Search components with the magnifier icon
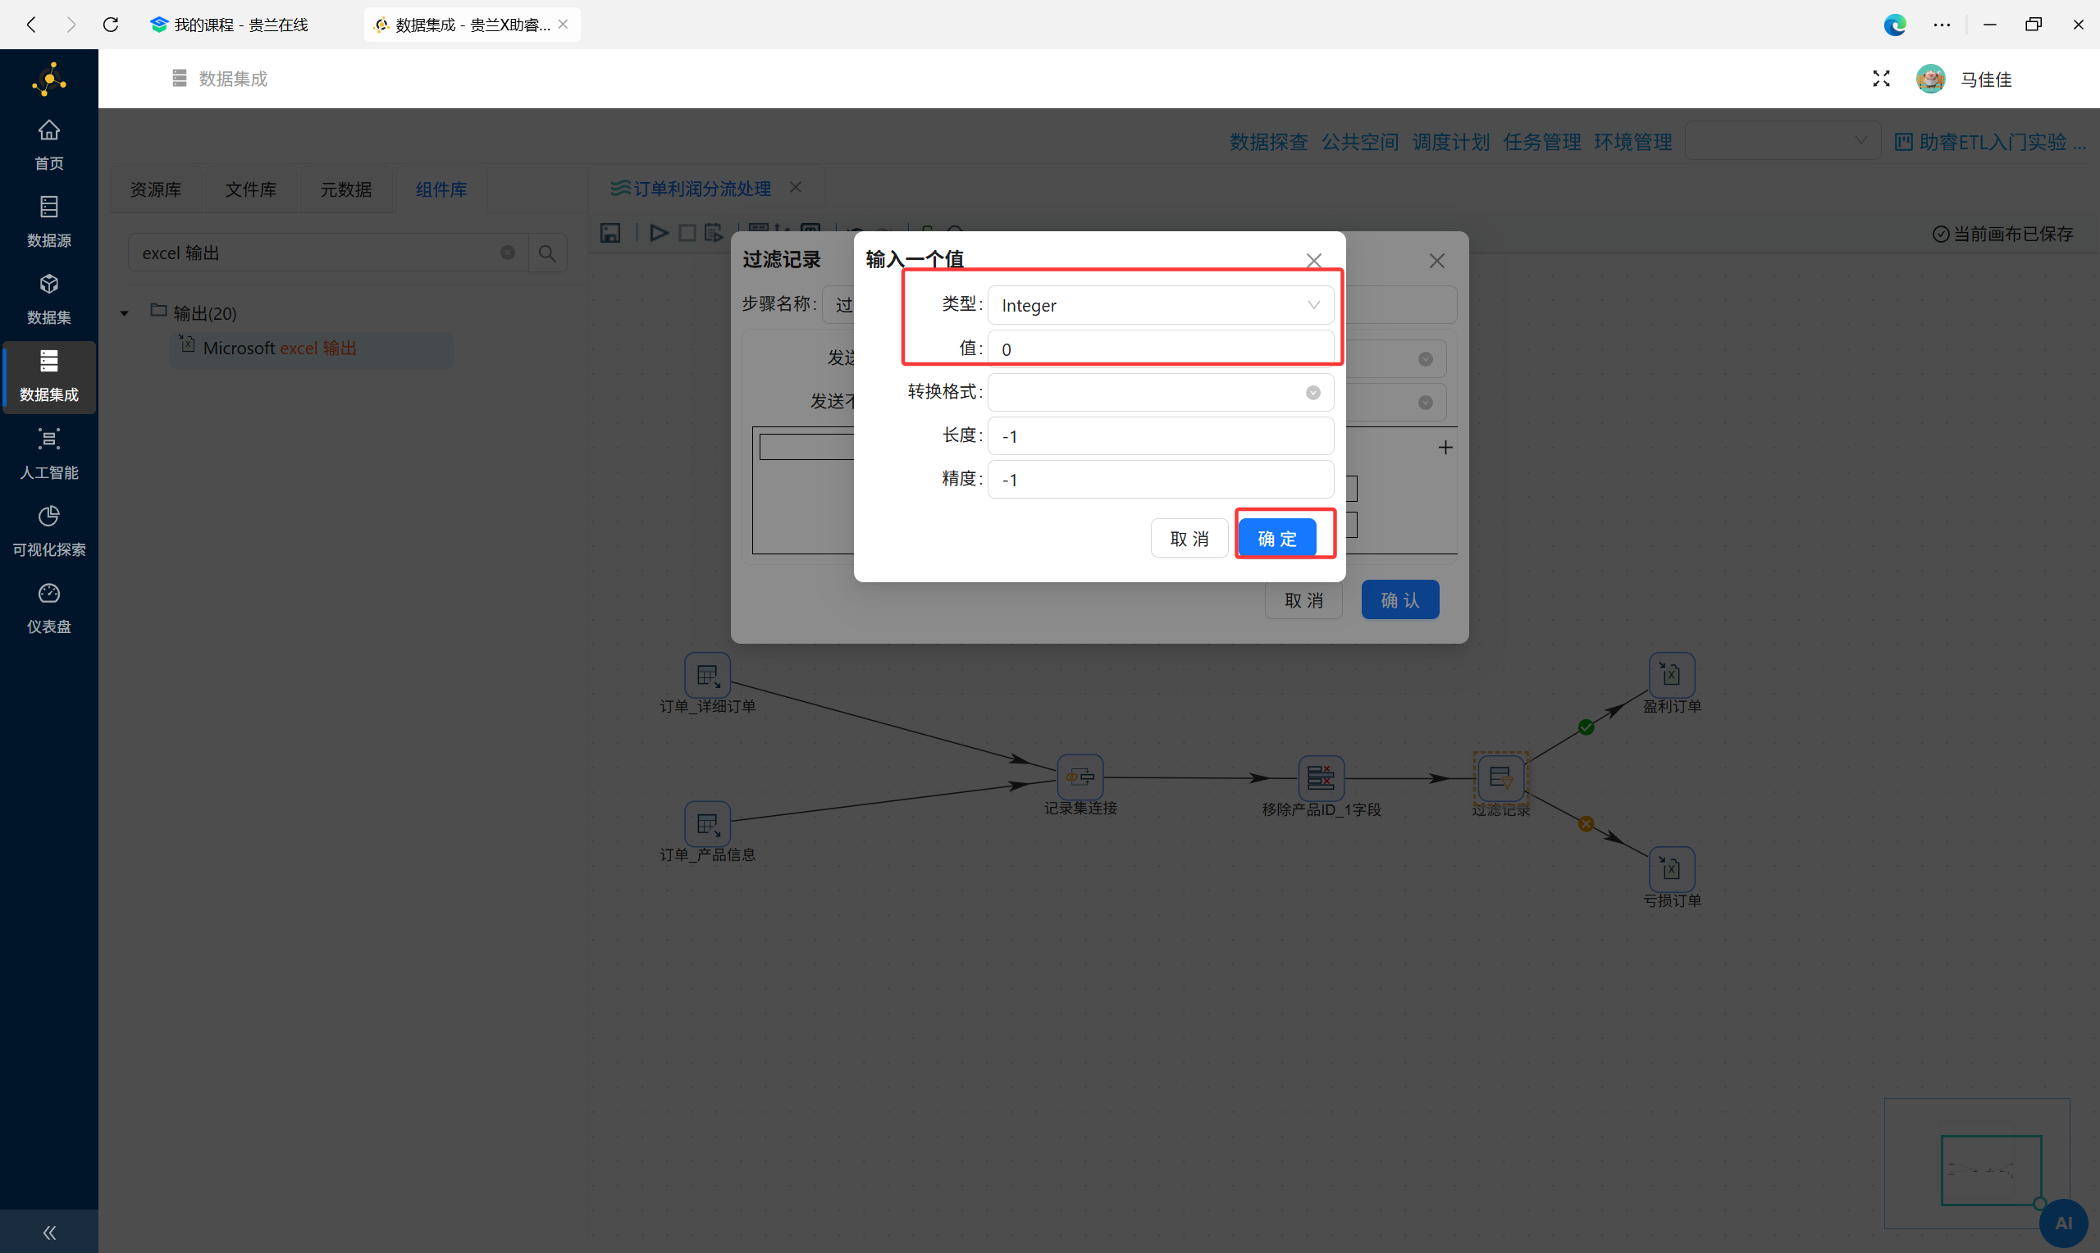This screenshot has width=2100, height=1253. tap(547, 253)
